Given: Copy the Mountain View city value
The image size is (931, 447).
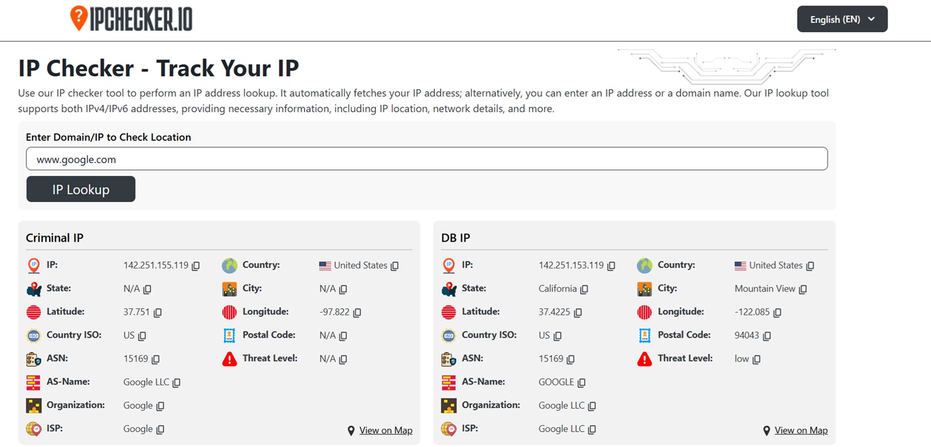Looking at the screenshot, I should [x=803, y=290].
